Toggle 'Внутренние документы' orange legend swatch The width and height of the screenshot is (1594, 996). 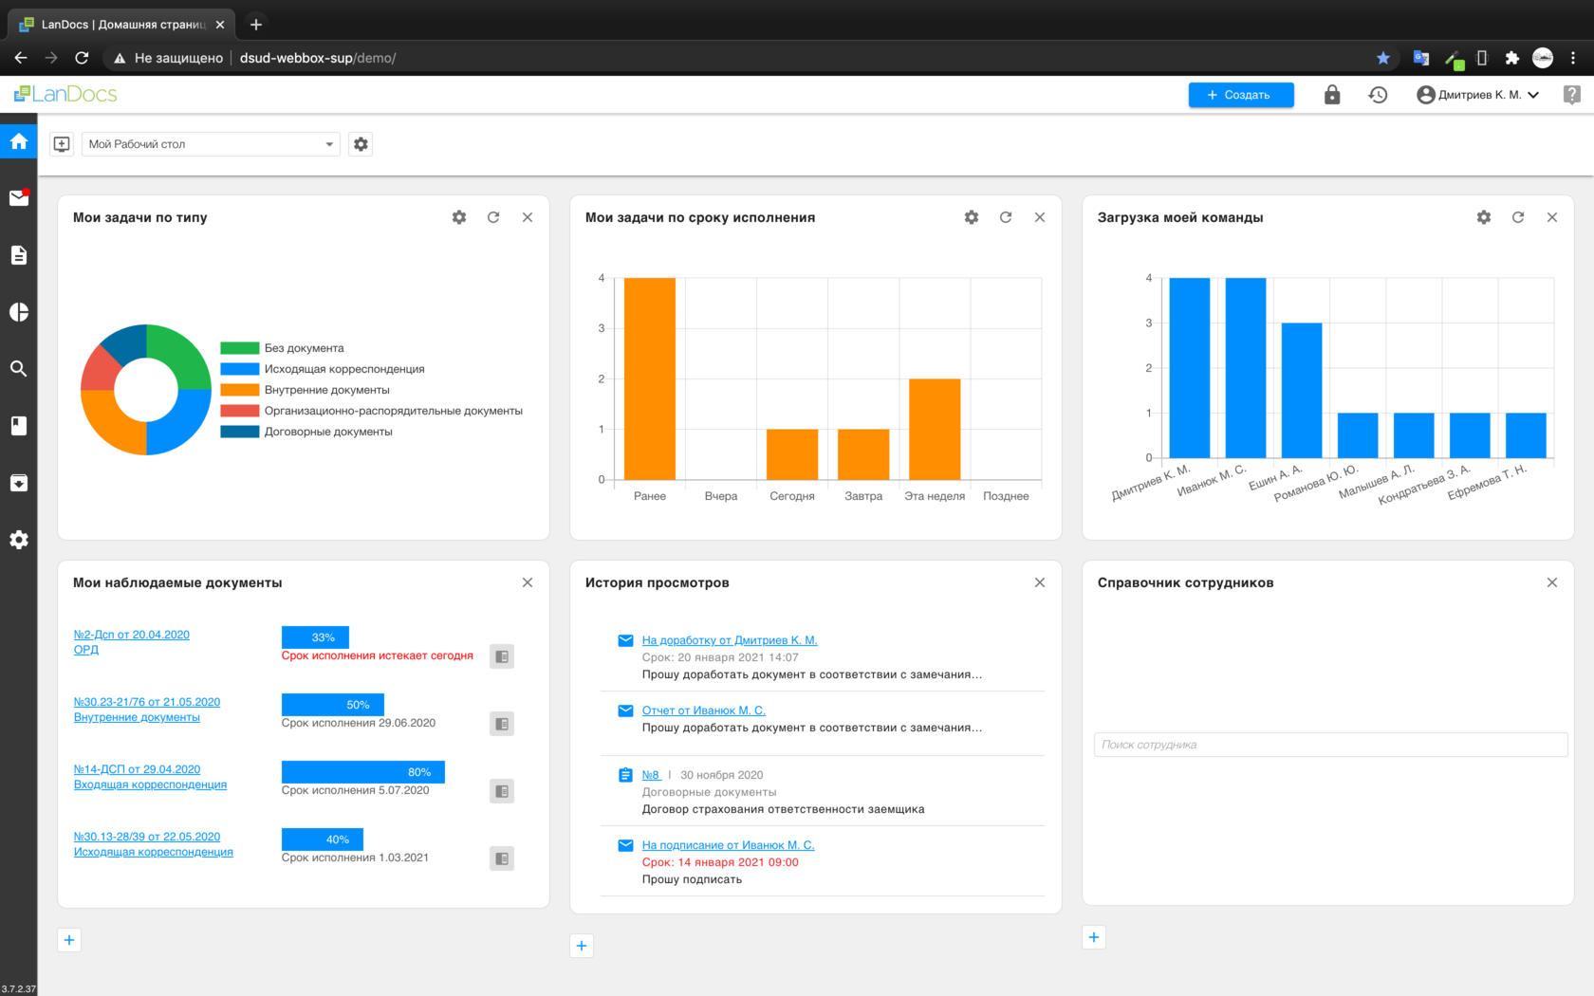pyautogui.click(x=239, y=390)
